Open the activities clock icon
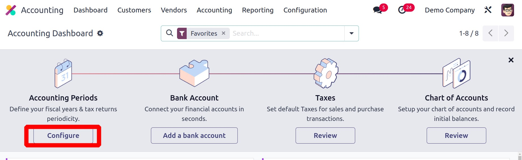 (x=402, y=10)
